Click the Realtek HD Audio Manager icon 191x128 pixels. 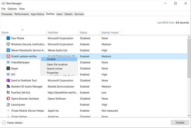pyautogui.click(x=8, y=87)
